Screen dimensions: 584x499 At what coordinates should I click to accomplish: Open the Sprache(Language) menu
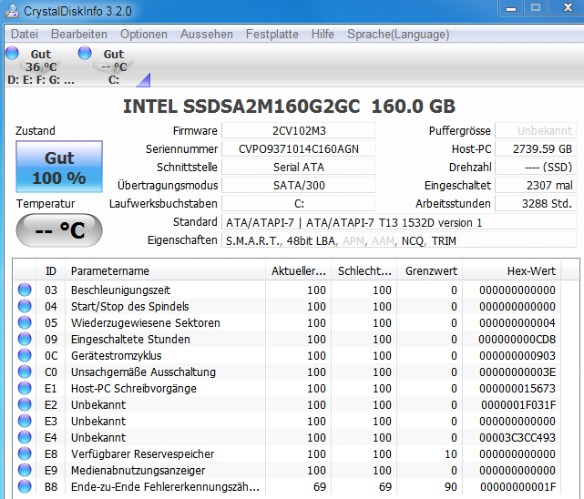coord(398,35)
